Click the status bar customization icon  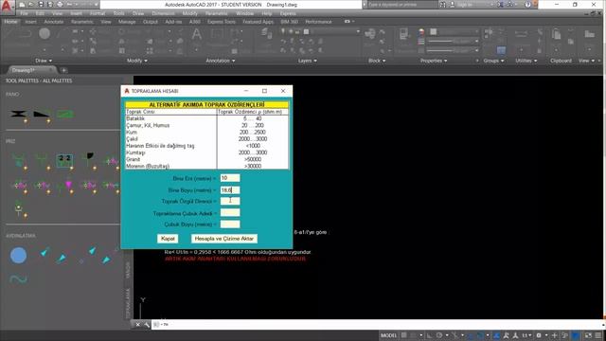click(598, 335)
